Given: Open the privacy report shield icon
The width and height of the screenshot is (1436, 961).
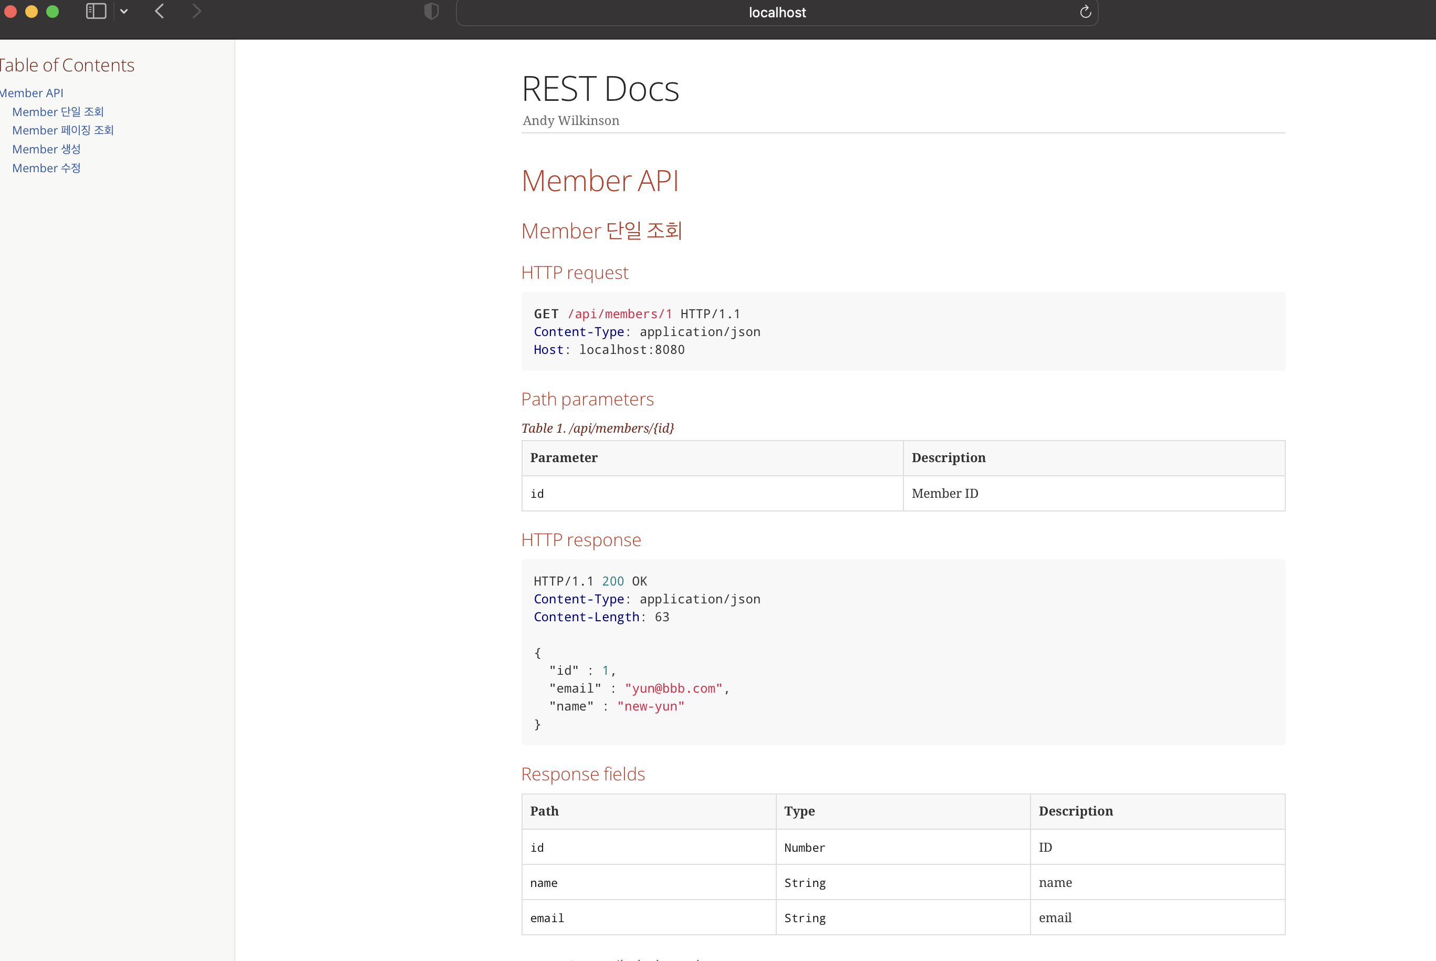Looking at the screenshot, I should (431, 11).
